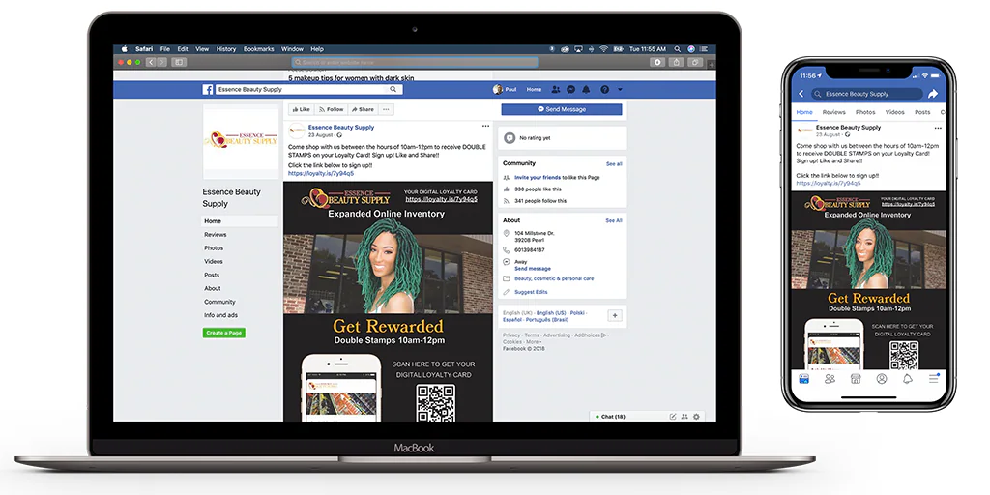Click the Safari back arrow button
The width and height of the screenshot is (990, 495).
pyautogui.click(x=150, y=62)
